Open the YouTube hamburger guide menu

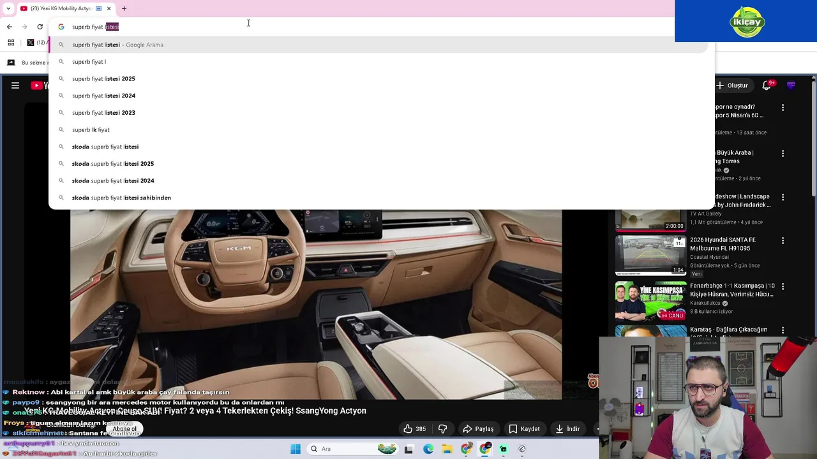point(15,85)
